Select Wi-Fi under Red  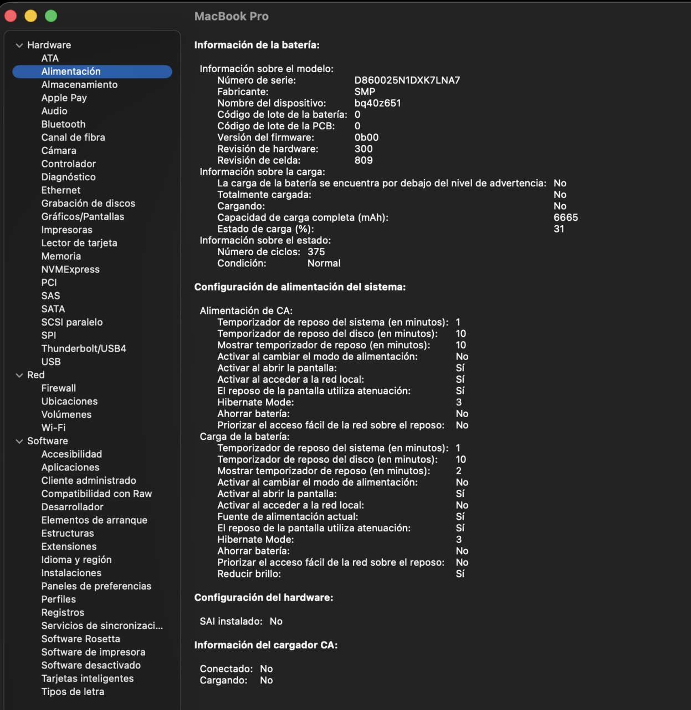tap(53, 428)
